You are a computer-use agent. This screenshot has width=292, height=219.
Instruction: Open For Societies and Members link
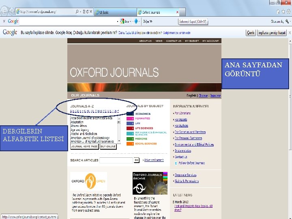(x=190, y=132)
